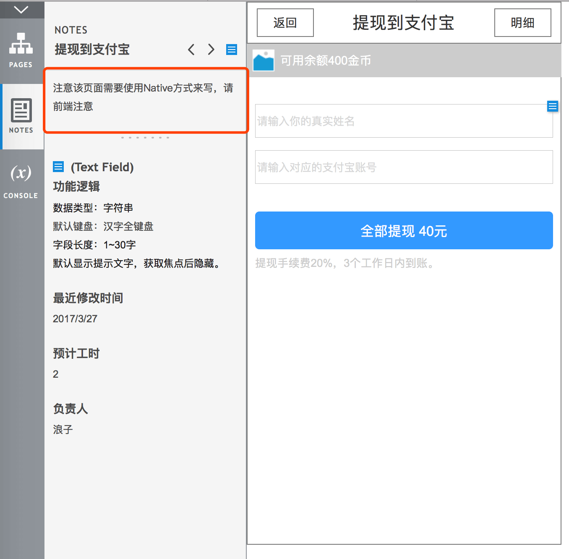The image size is (569, 559).
Task: Click the 数据类型：字符串 line
Action: click(93, 208)
